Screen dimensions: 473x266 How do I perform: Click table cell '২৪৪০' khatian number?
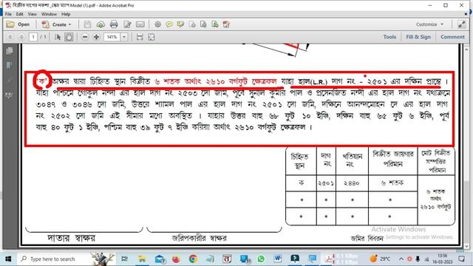tap(352, 183)
